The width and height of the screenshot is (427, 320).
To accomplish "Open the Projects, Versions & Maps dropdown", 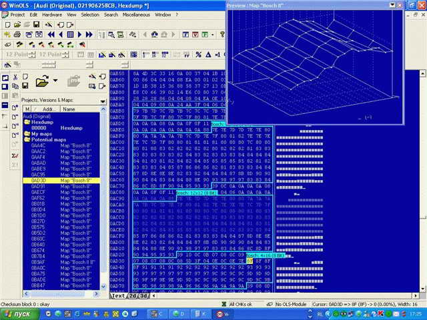I will coord(103,101).
